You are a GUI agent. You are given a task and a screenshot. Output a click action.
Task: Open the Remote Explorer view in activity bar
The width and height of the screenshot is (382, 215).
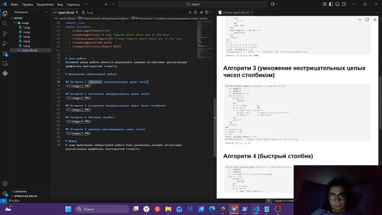(5, 64)
